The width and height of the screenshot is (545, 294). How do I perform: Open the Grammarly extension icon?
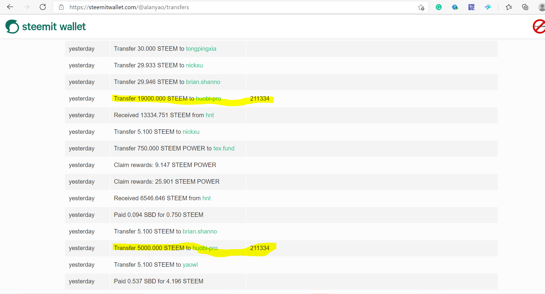click(439, 7)
